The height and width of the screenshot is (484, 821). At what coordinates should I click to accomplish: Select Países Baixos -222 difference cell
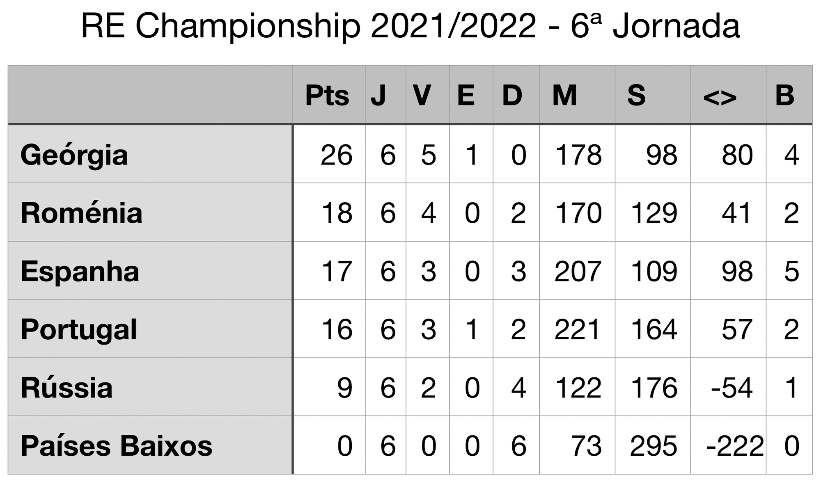pyautogui.click(x=735, y=446)
